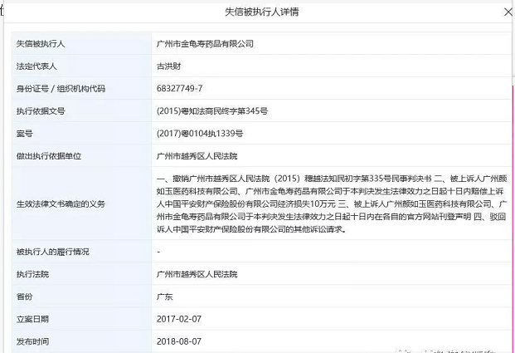Click the 失信被执行人详情 dialog title
The image size is (515, 353).
(x=256, y=13)
